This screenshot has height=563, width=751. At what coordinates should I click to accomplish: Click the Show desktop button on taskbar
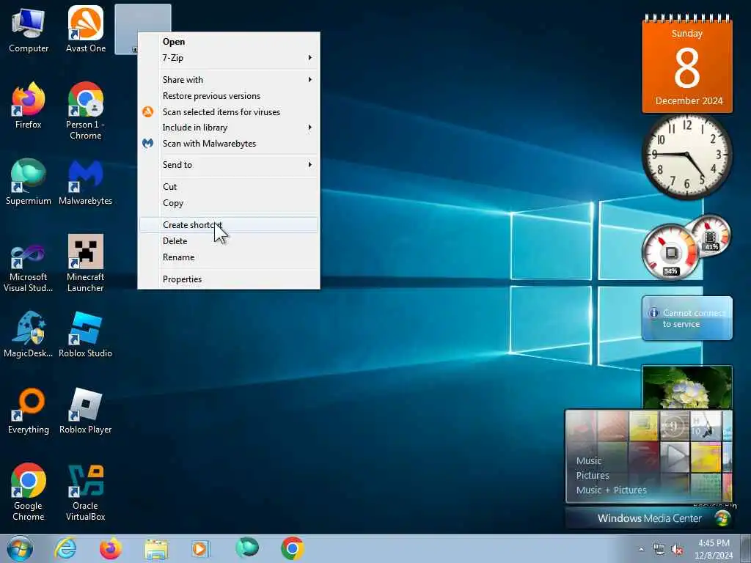[x=746, y=548]
